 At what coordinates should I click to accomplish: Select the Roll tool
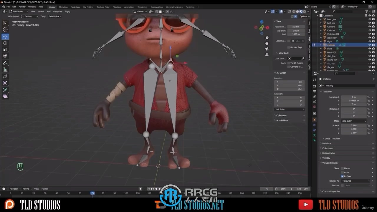pos(5,77)
